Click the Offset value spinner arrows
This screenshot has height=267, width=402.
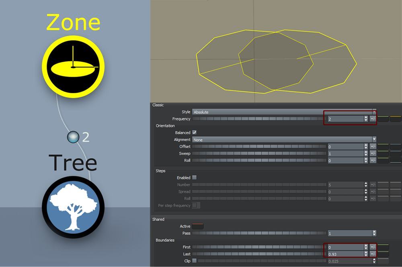[x=366, y=147]
